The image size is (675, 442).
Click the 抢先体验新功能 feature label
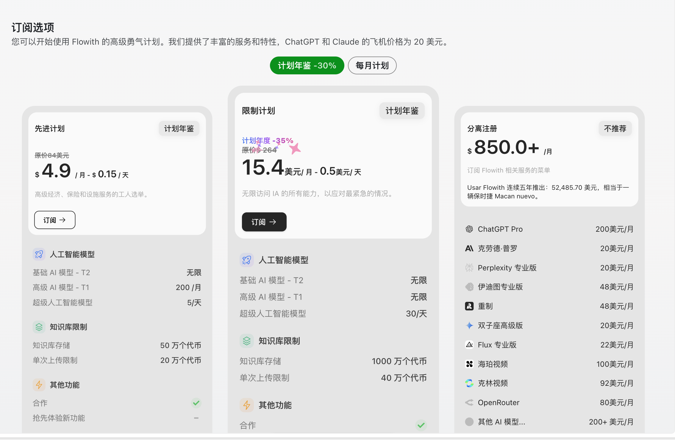coord(59,418)
